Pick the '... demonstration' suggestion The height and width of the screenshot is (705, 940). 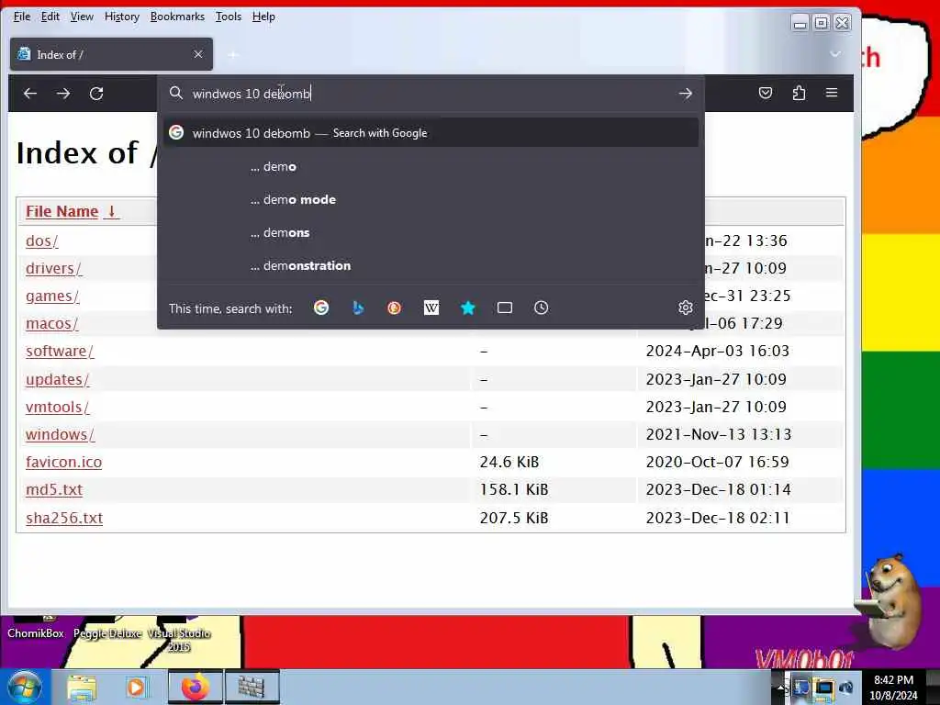point(431,265)
